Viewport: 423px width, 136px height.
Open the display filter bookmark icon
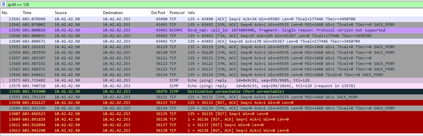[4, 4]
